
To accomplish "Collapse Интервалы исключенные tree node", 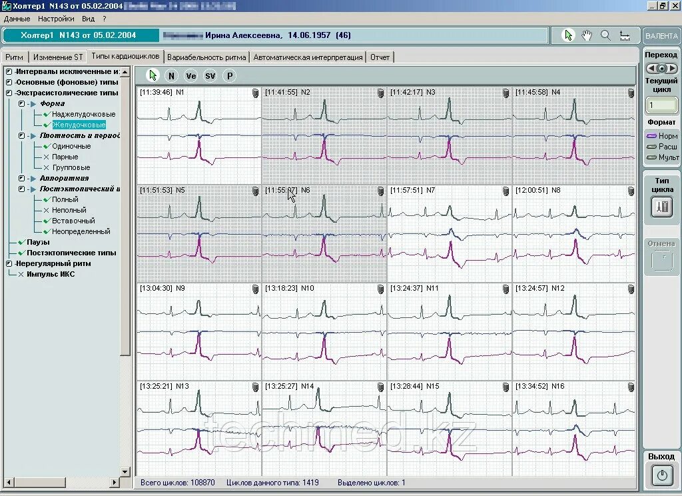I will [x=9, y=72].
